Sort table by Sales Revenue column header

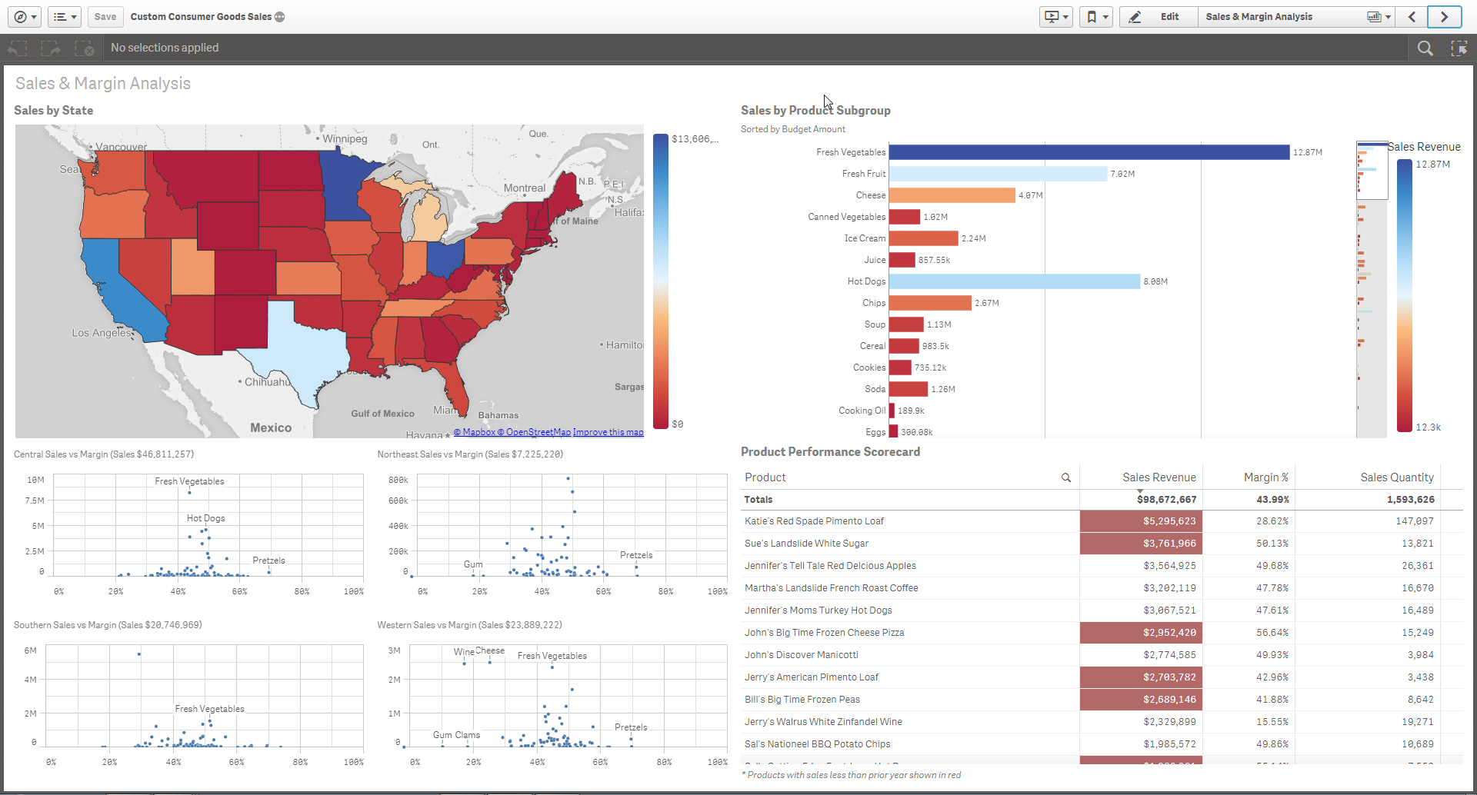pyautogui.click(x=1159, y=477)
